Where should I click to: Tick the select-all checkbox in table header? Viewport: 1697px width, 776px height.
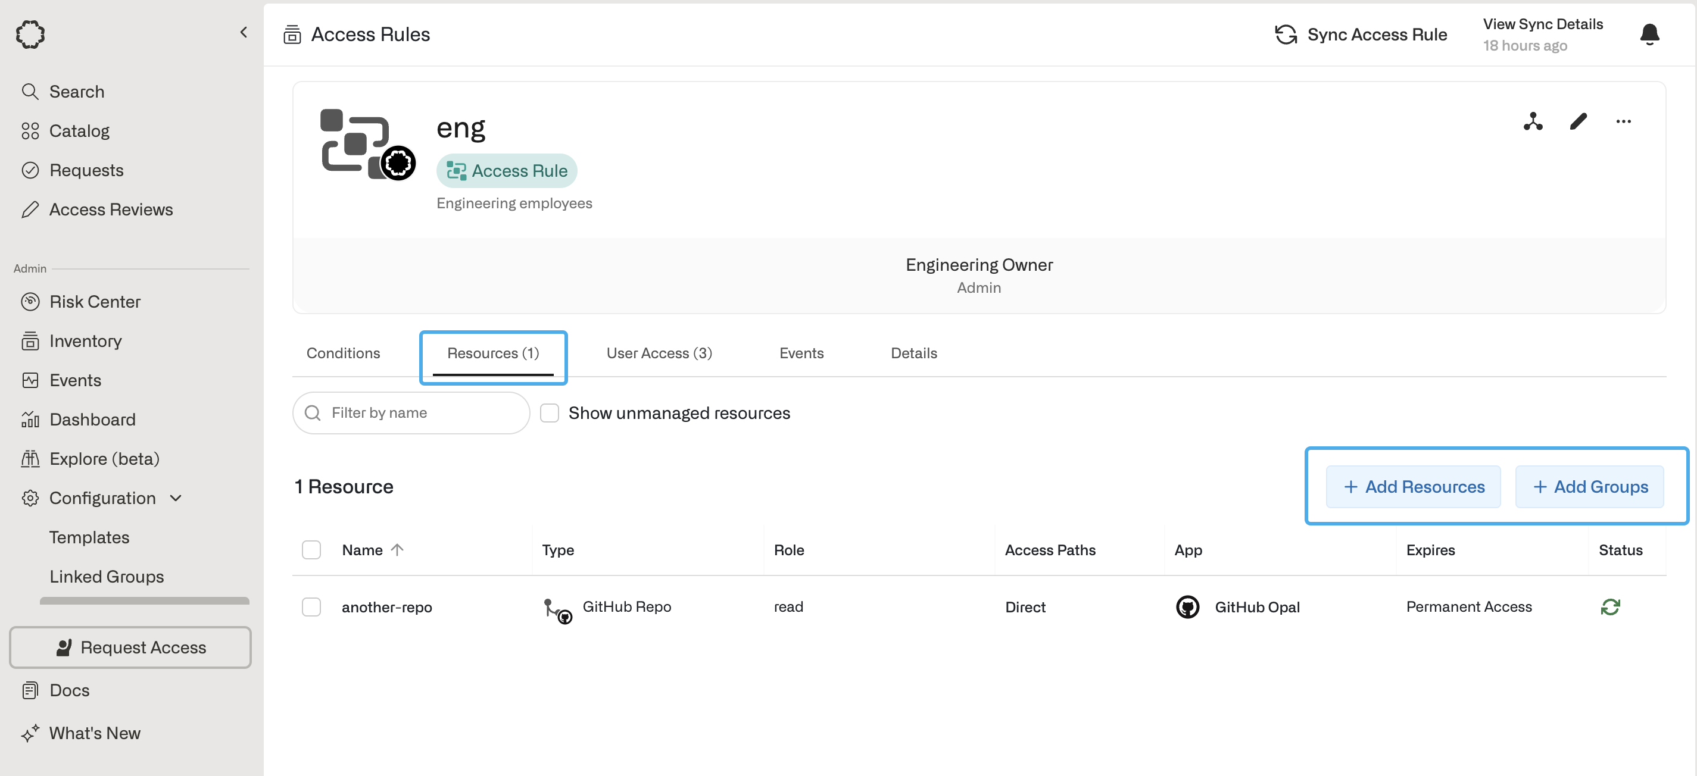point(311,550)
